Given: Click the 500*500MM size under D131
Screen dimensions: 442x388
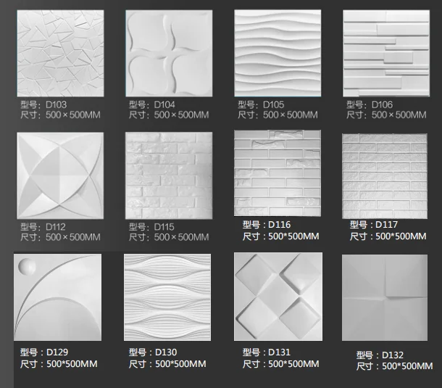Looking at the screenshot, I should [x=293, y=364].
